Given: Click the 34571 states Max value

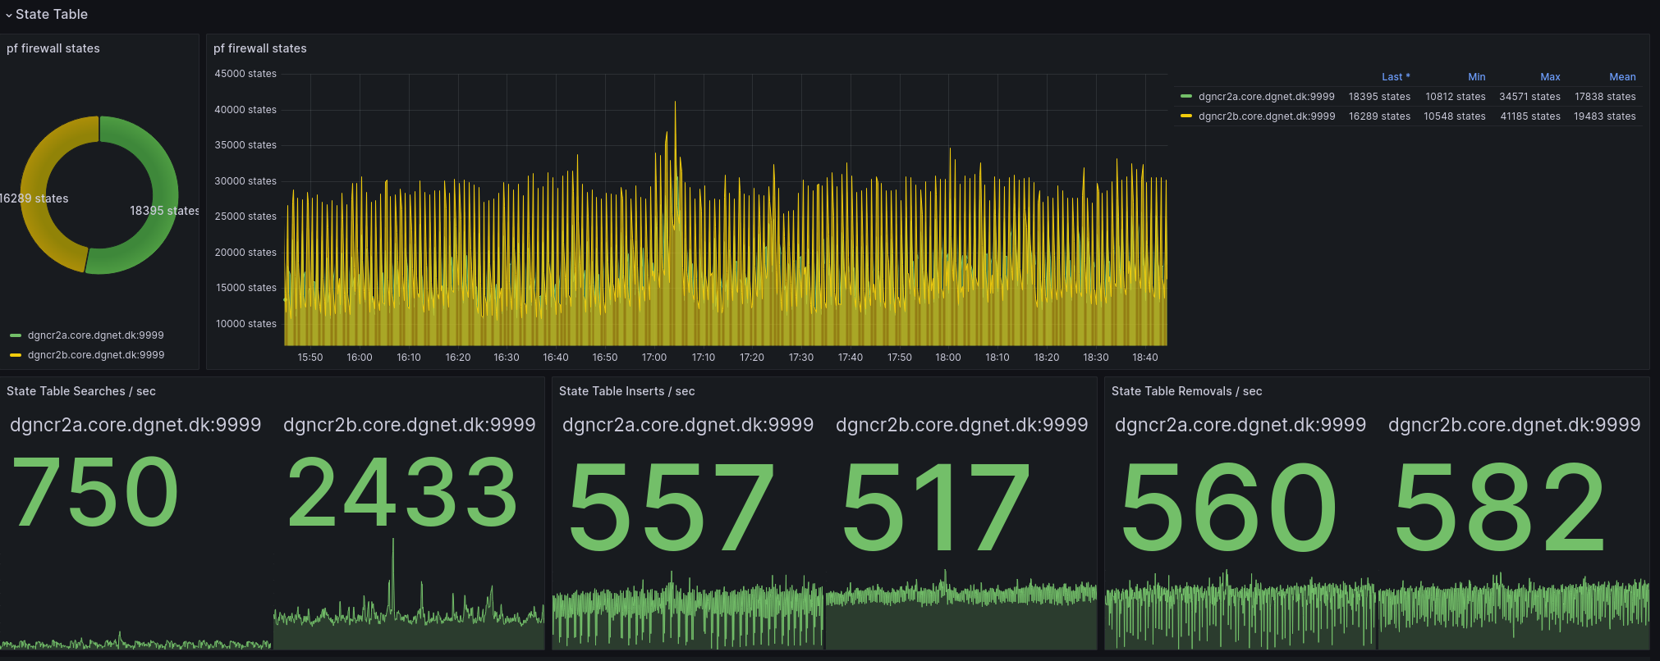Looking at the screenshot, I should pos(1529,97).
